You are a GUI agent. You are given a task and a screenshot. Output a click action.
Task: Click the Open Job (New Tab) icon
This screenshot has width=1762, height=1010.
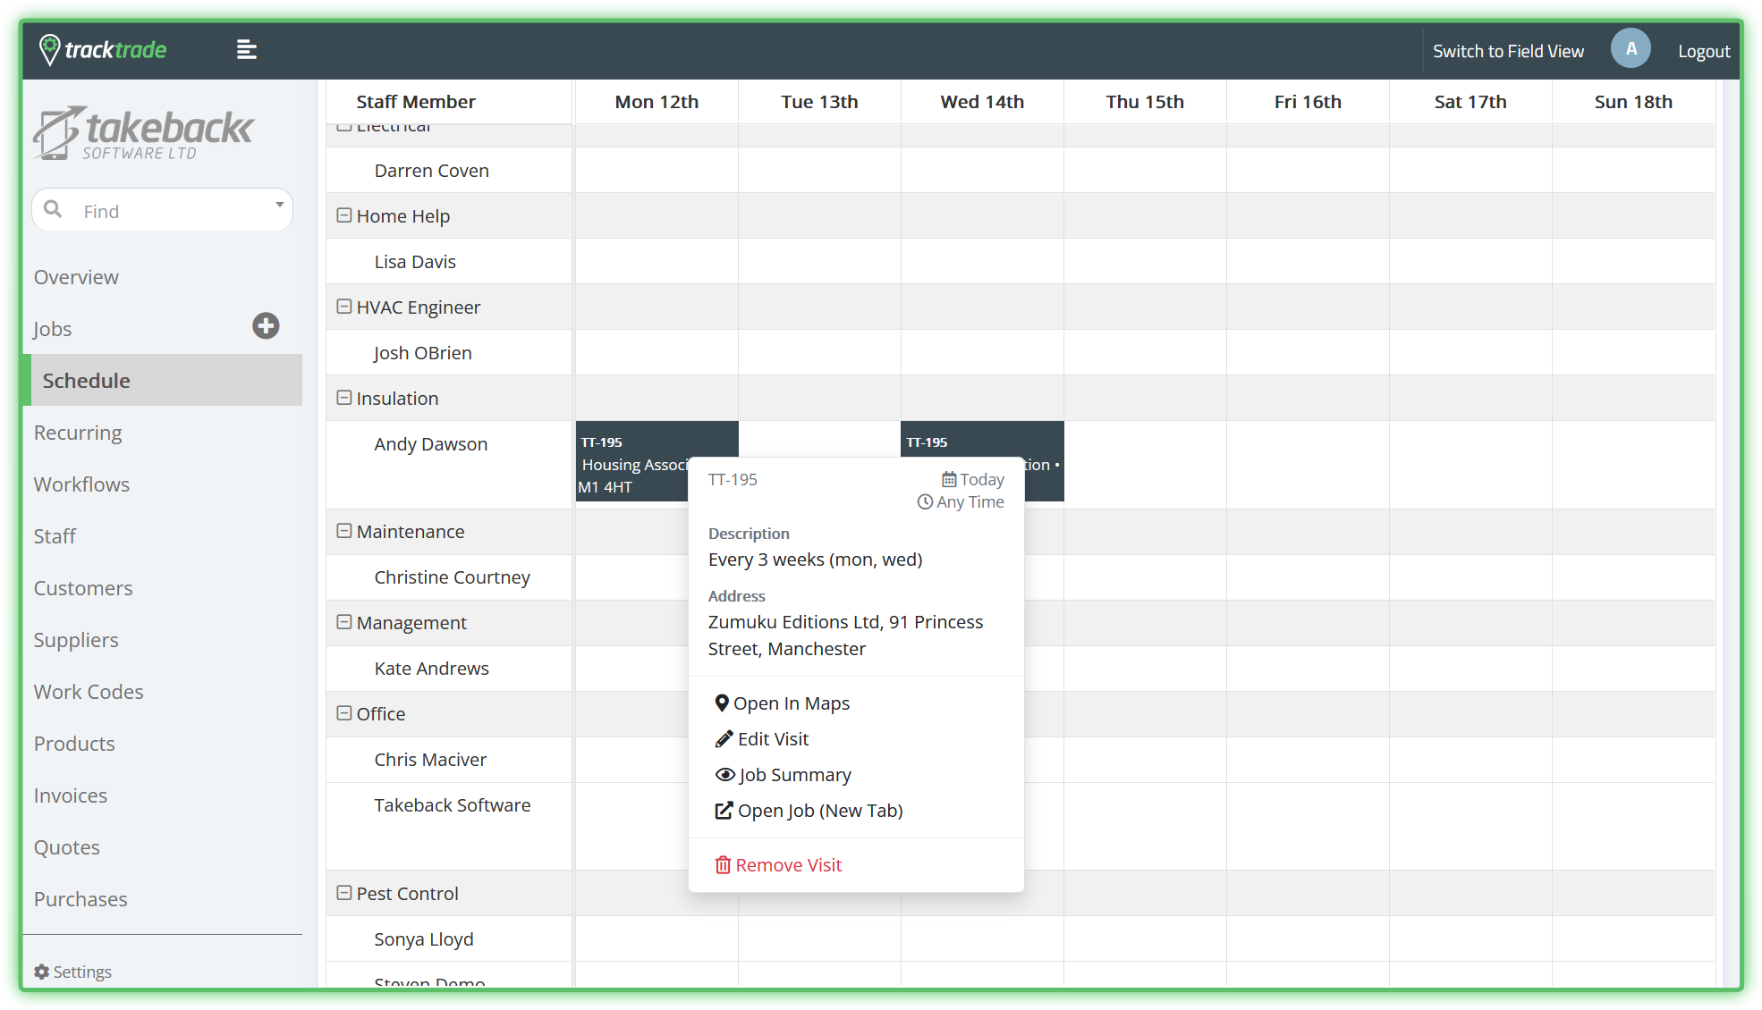click(x=723, y=811)
